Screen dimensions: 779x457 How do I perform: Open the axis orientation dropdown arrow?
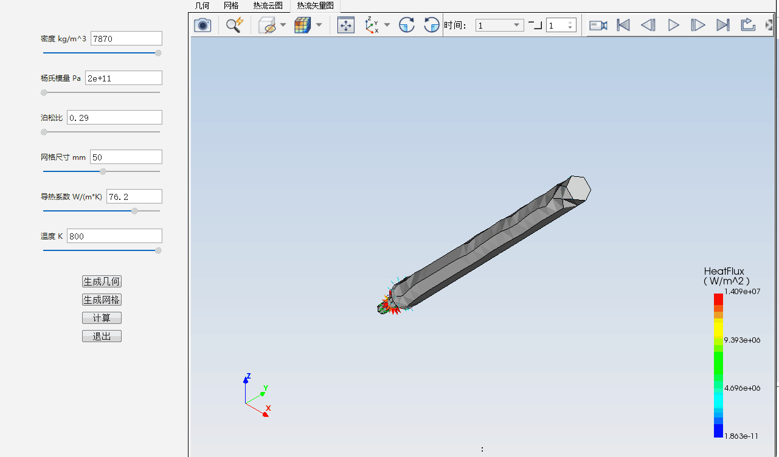387,26
